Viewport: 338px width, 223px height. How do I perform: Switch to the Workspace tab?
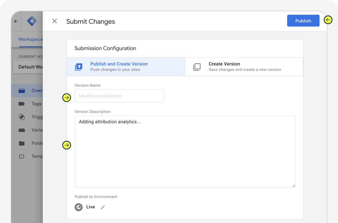[30, 39]
